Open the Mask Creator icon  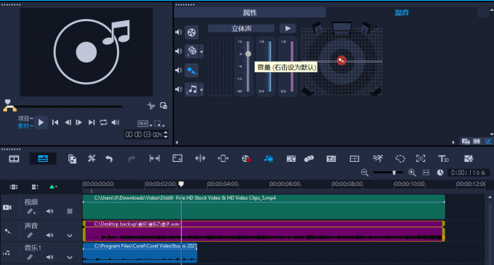[400, 158]
